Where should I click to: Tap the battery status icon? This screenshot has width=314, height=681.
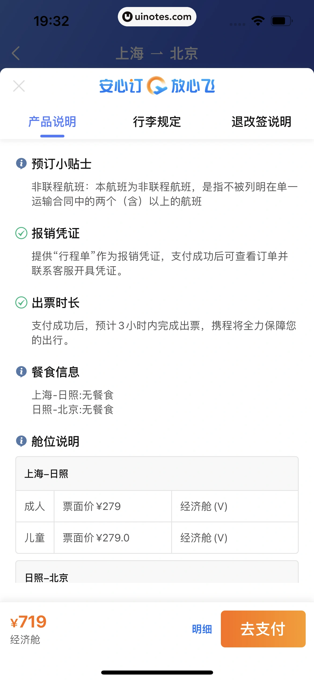coord(281,21)
